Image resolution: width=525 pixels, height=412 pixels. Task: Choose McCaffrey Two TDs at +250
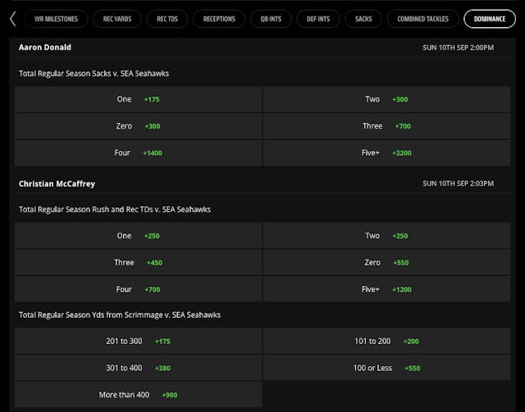click(x=386, y=236)
